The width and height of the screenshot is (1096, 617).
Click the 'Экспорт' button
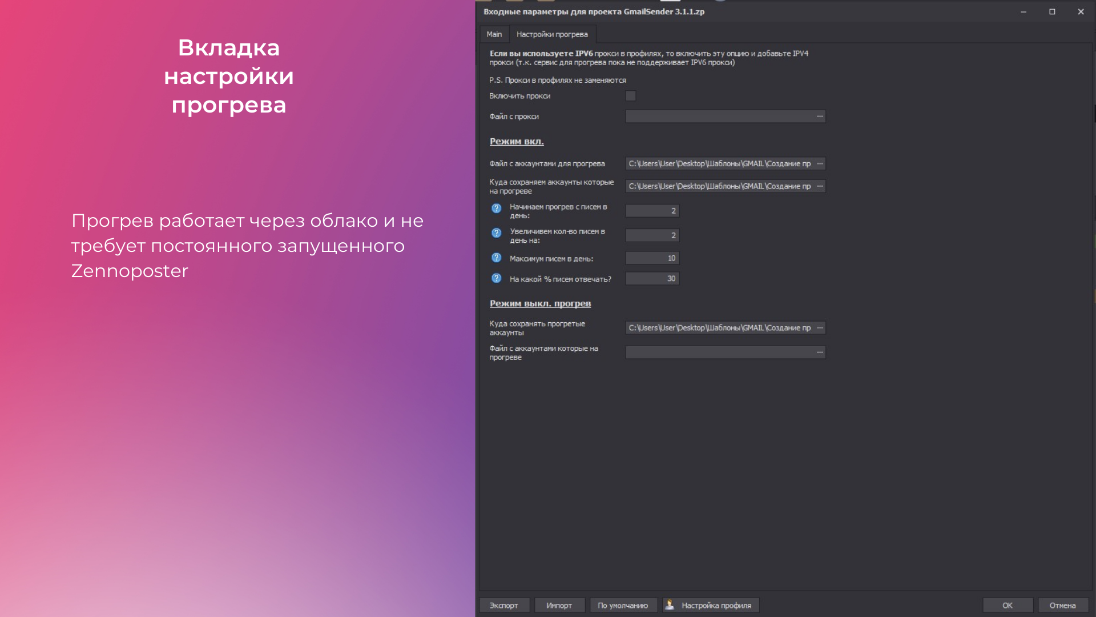click(503, 606)
